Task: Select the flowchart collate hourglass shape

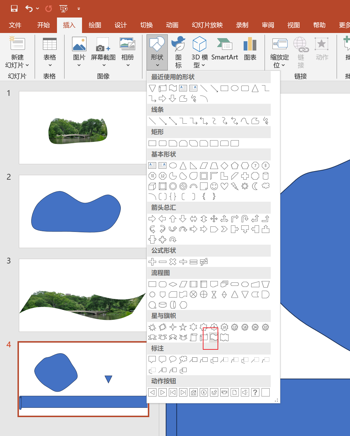Action: pos(214,294)
